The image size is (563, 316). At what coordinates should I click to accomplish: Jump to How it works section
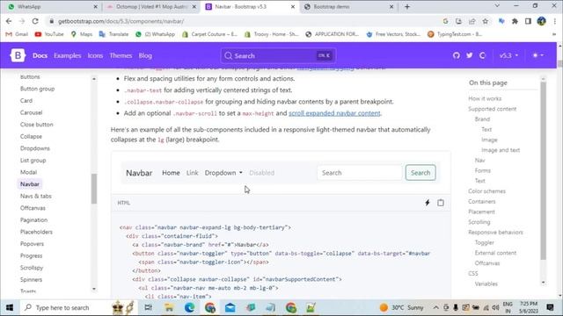tap(485, 98)
